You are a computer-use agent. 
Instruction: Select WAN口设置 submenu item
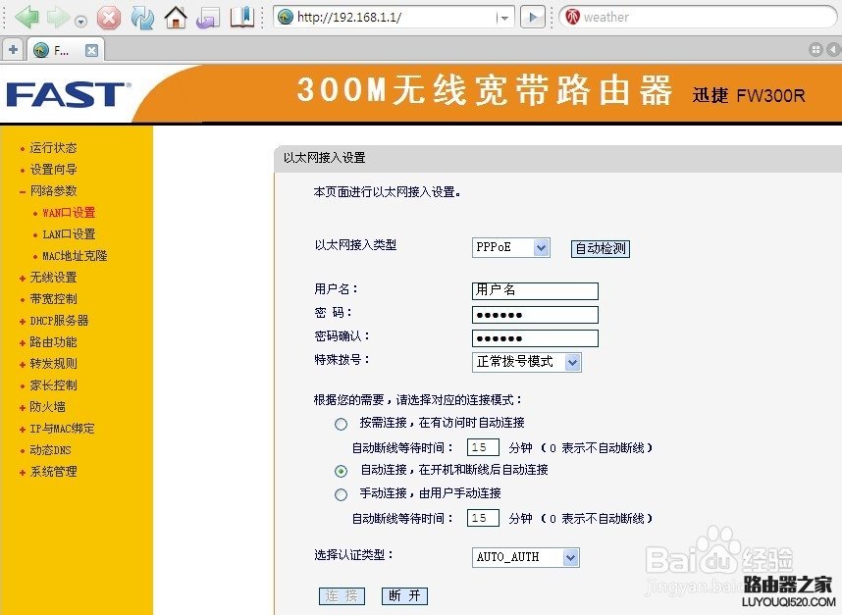point(69,213)
